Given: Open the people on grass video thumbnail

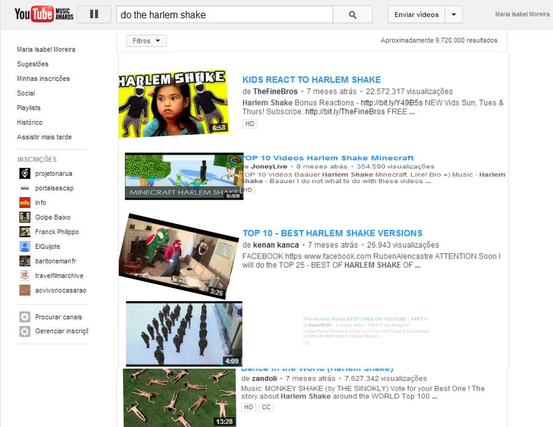Looking at the screenshot, I should coord(180,398).
